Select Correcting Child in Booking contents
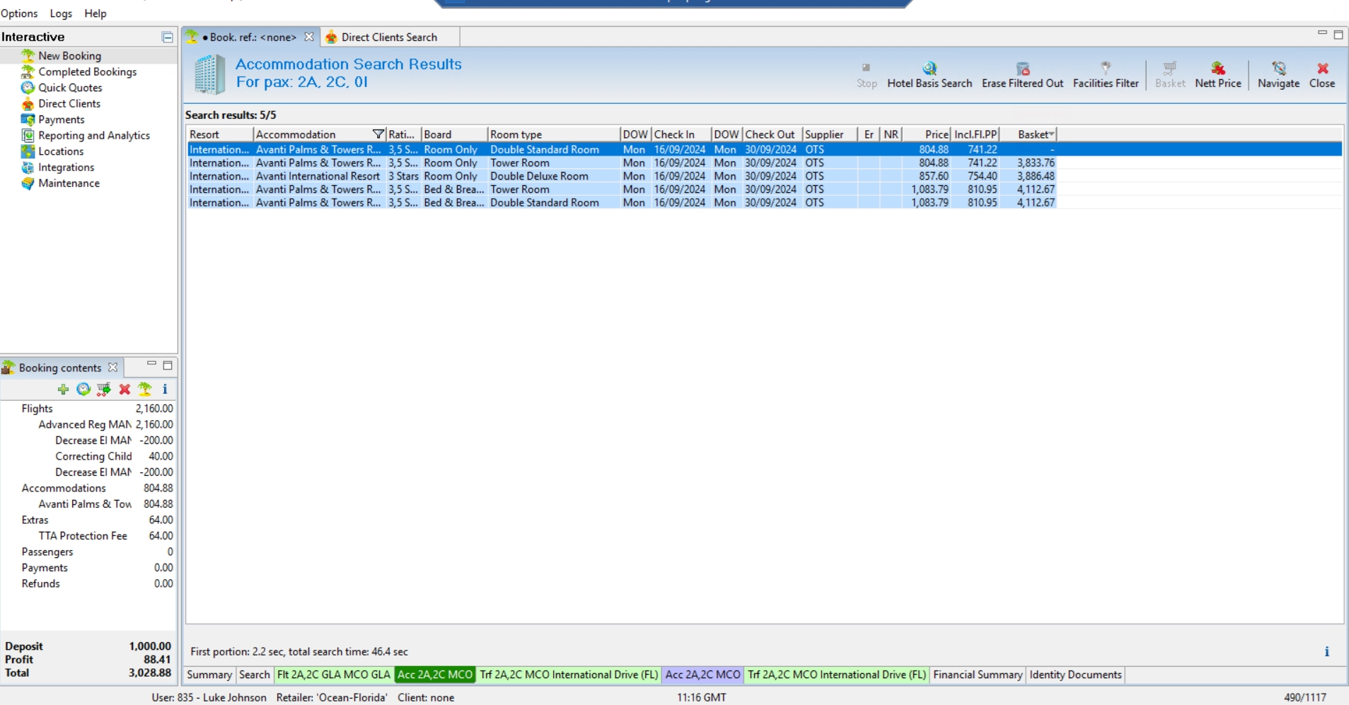The height and width of the screenshot is (705, 1349). [93, 456]
